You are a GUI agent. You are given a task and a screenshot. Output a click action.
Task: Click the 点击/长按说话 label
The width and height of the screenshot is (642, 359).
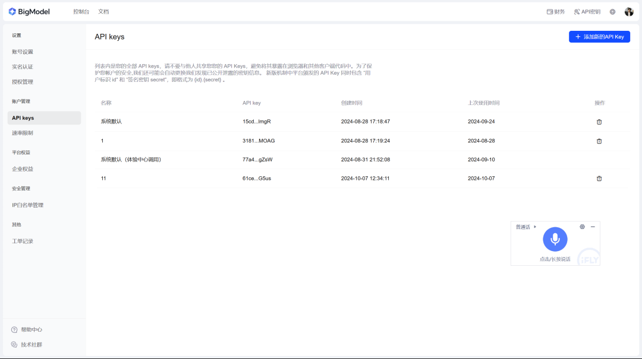pyautogui.click(x=555, y=259)
